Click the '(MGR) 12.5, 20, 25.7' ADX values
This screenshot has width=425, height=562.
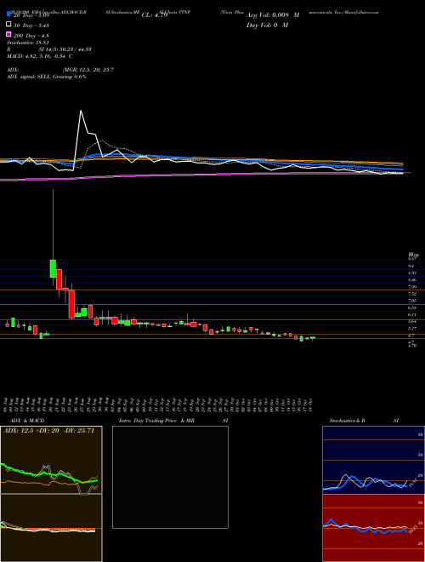88,70
